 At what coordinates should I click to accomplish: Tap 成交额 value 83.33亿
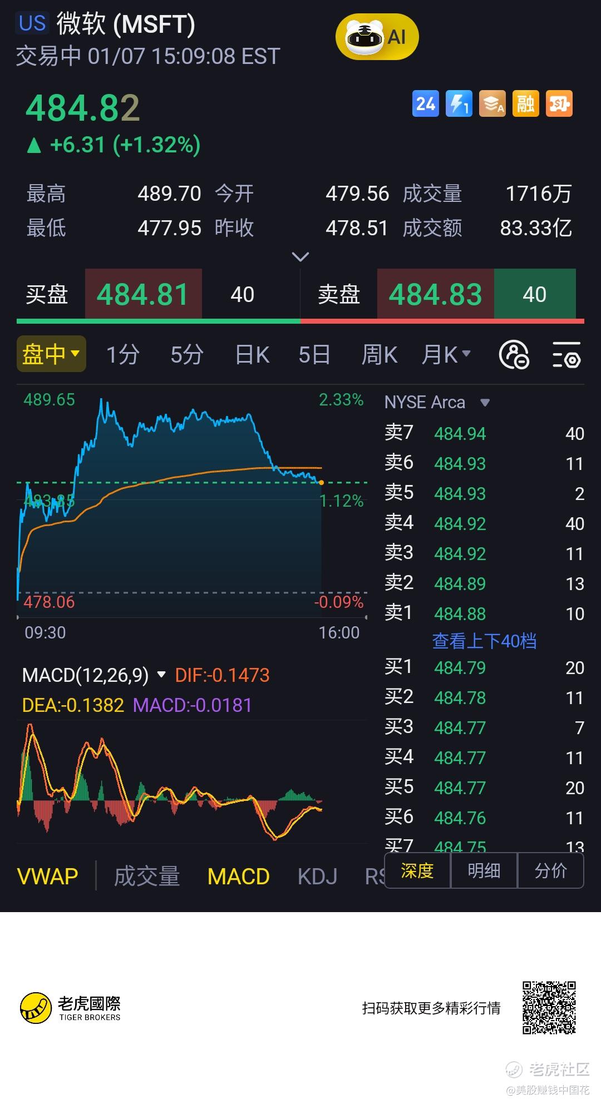click(x=536, y=228)
